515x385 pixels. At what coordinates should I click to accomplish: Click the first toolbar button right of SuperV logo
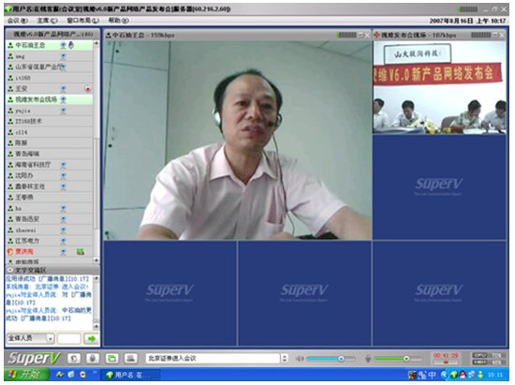click(x=74, y=358)
